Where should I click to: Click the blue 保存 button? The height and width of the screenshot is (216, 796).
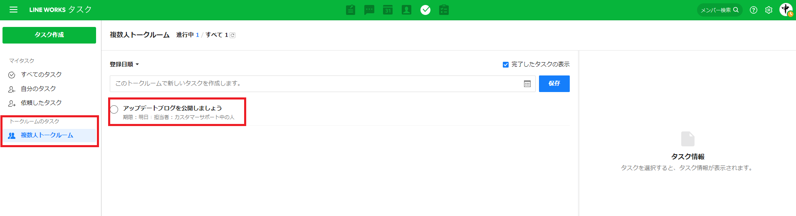click(x=554, y=84)
